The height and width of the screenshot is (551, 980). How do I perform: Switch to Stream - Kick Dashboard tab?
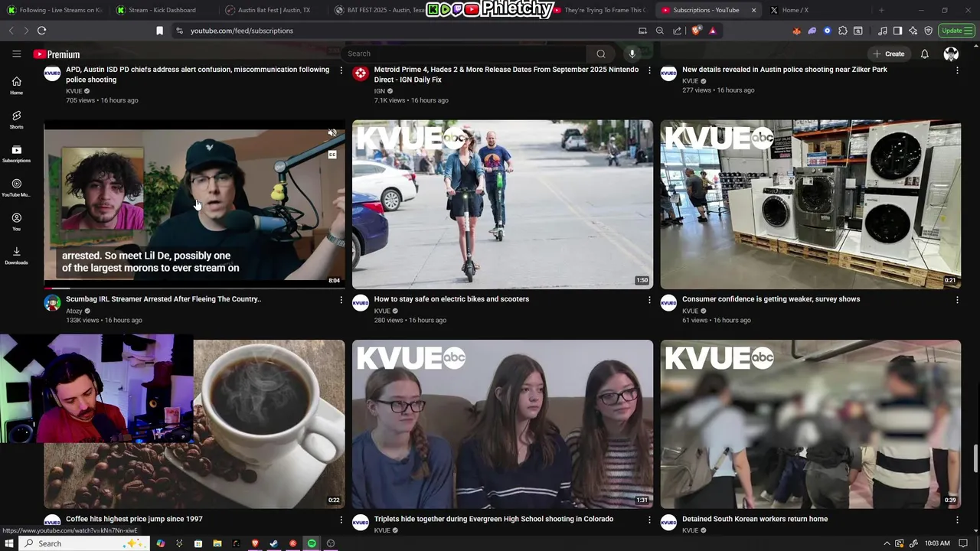[162, 10]
